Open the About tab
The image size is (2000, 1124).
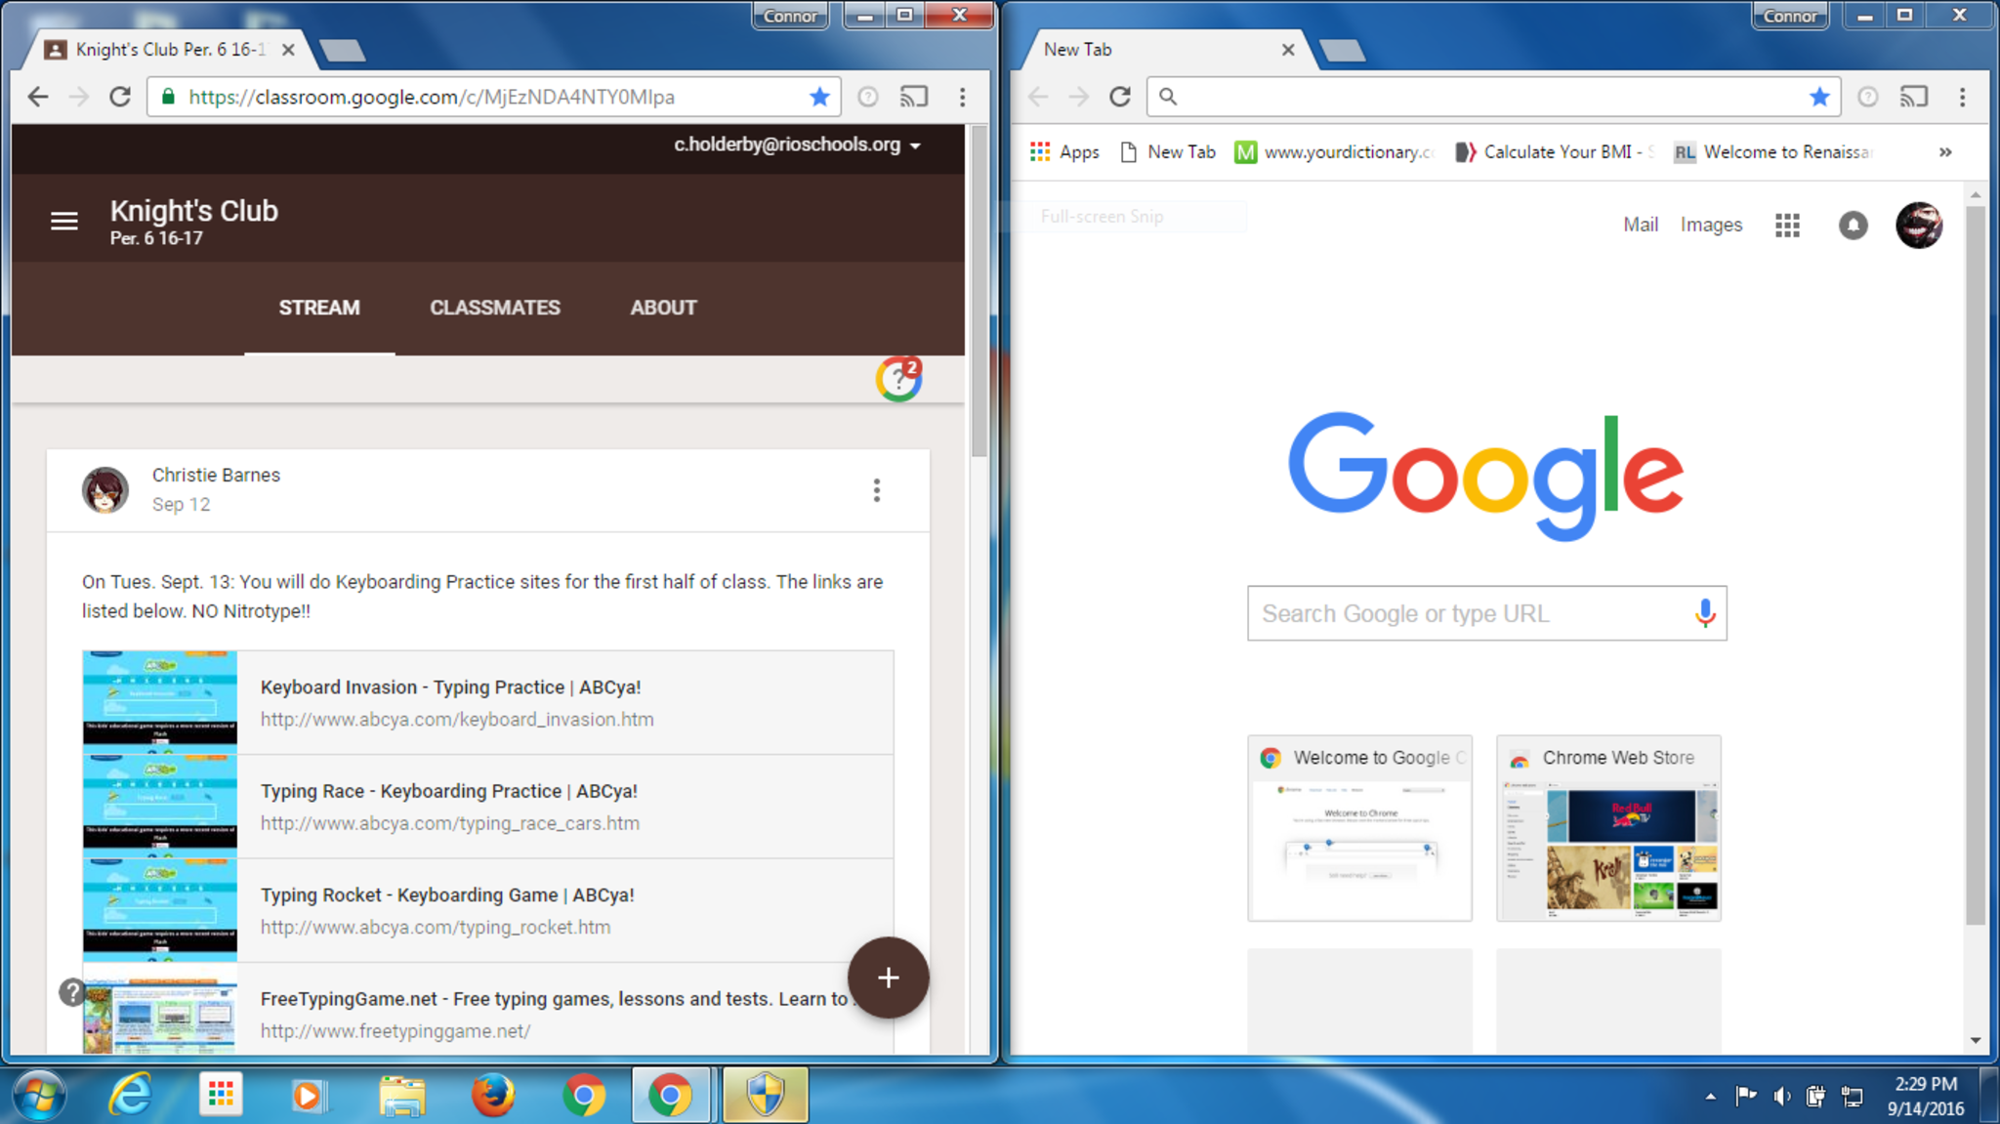[663, 308]
